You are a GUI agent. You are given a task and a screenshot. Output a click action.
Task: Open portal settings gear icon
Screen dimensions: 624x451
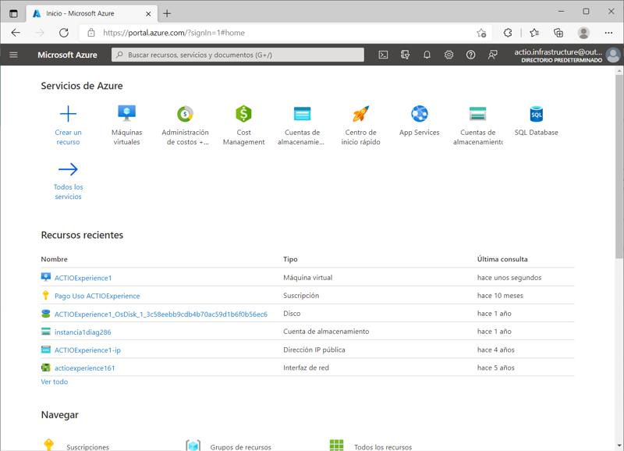pos(448,55)
